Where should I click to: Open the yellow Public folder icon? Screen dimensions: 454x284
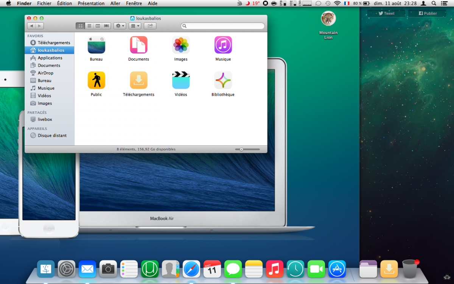96,80
